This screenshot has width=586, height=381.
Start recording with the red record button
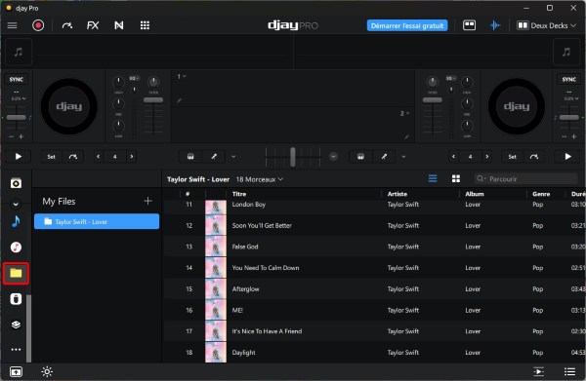(x=38, y=25)
